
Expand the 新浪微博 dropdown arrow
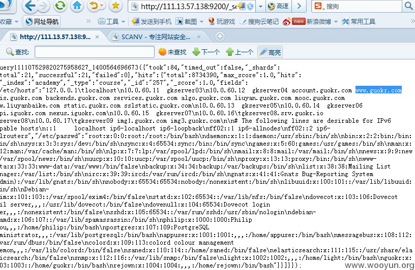point(336,22)
